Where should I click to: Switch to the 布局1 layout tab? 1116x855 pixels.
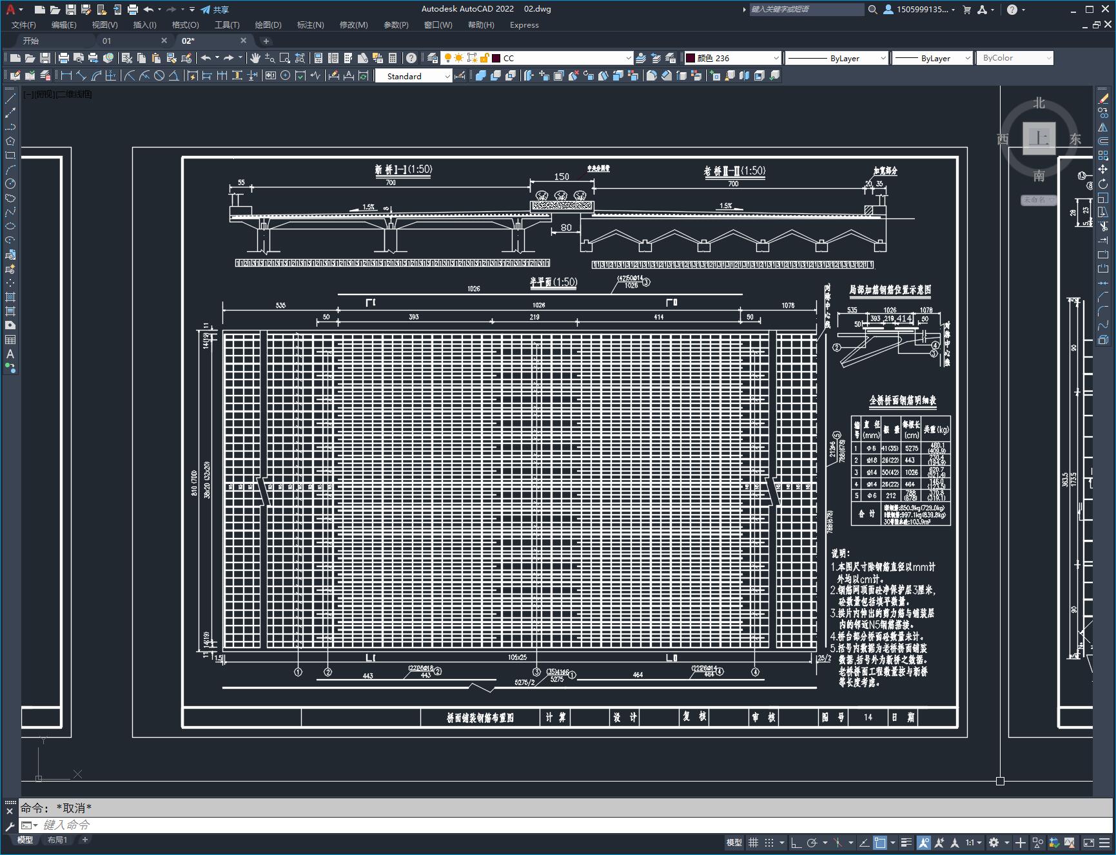click(x=57, y=840)
